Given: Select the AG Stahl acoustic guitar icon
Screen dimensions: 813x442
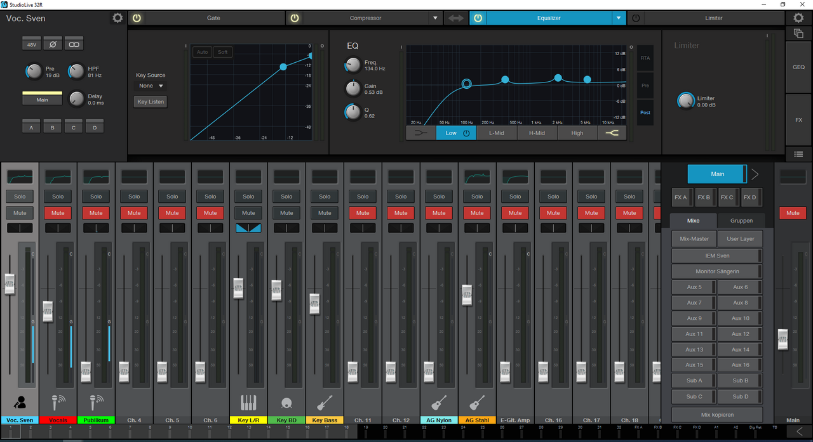Looking at the screenshot, I should (477, 402).
